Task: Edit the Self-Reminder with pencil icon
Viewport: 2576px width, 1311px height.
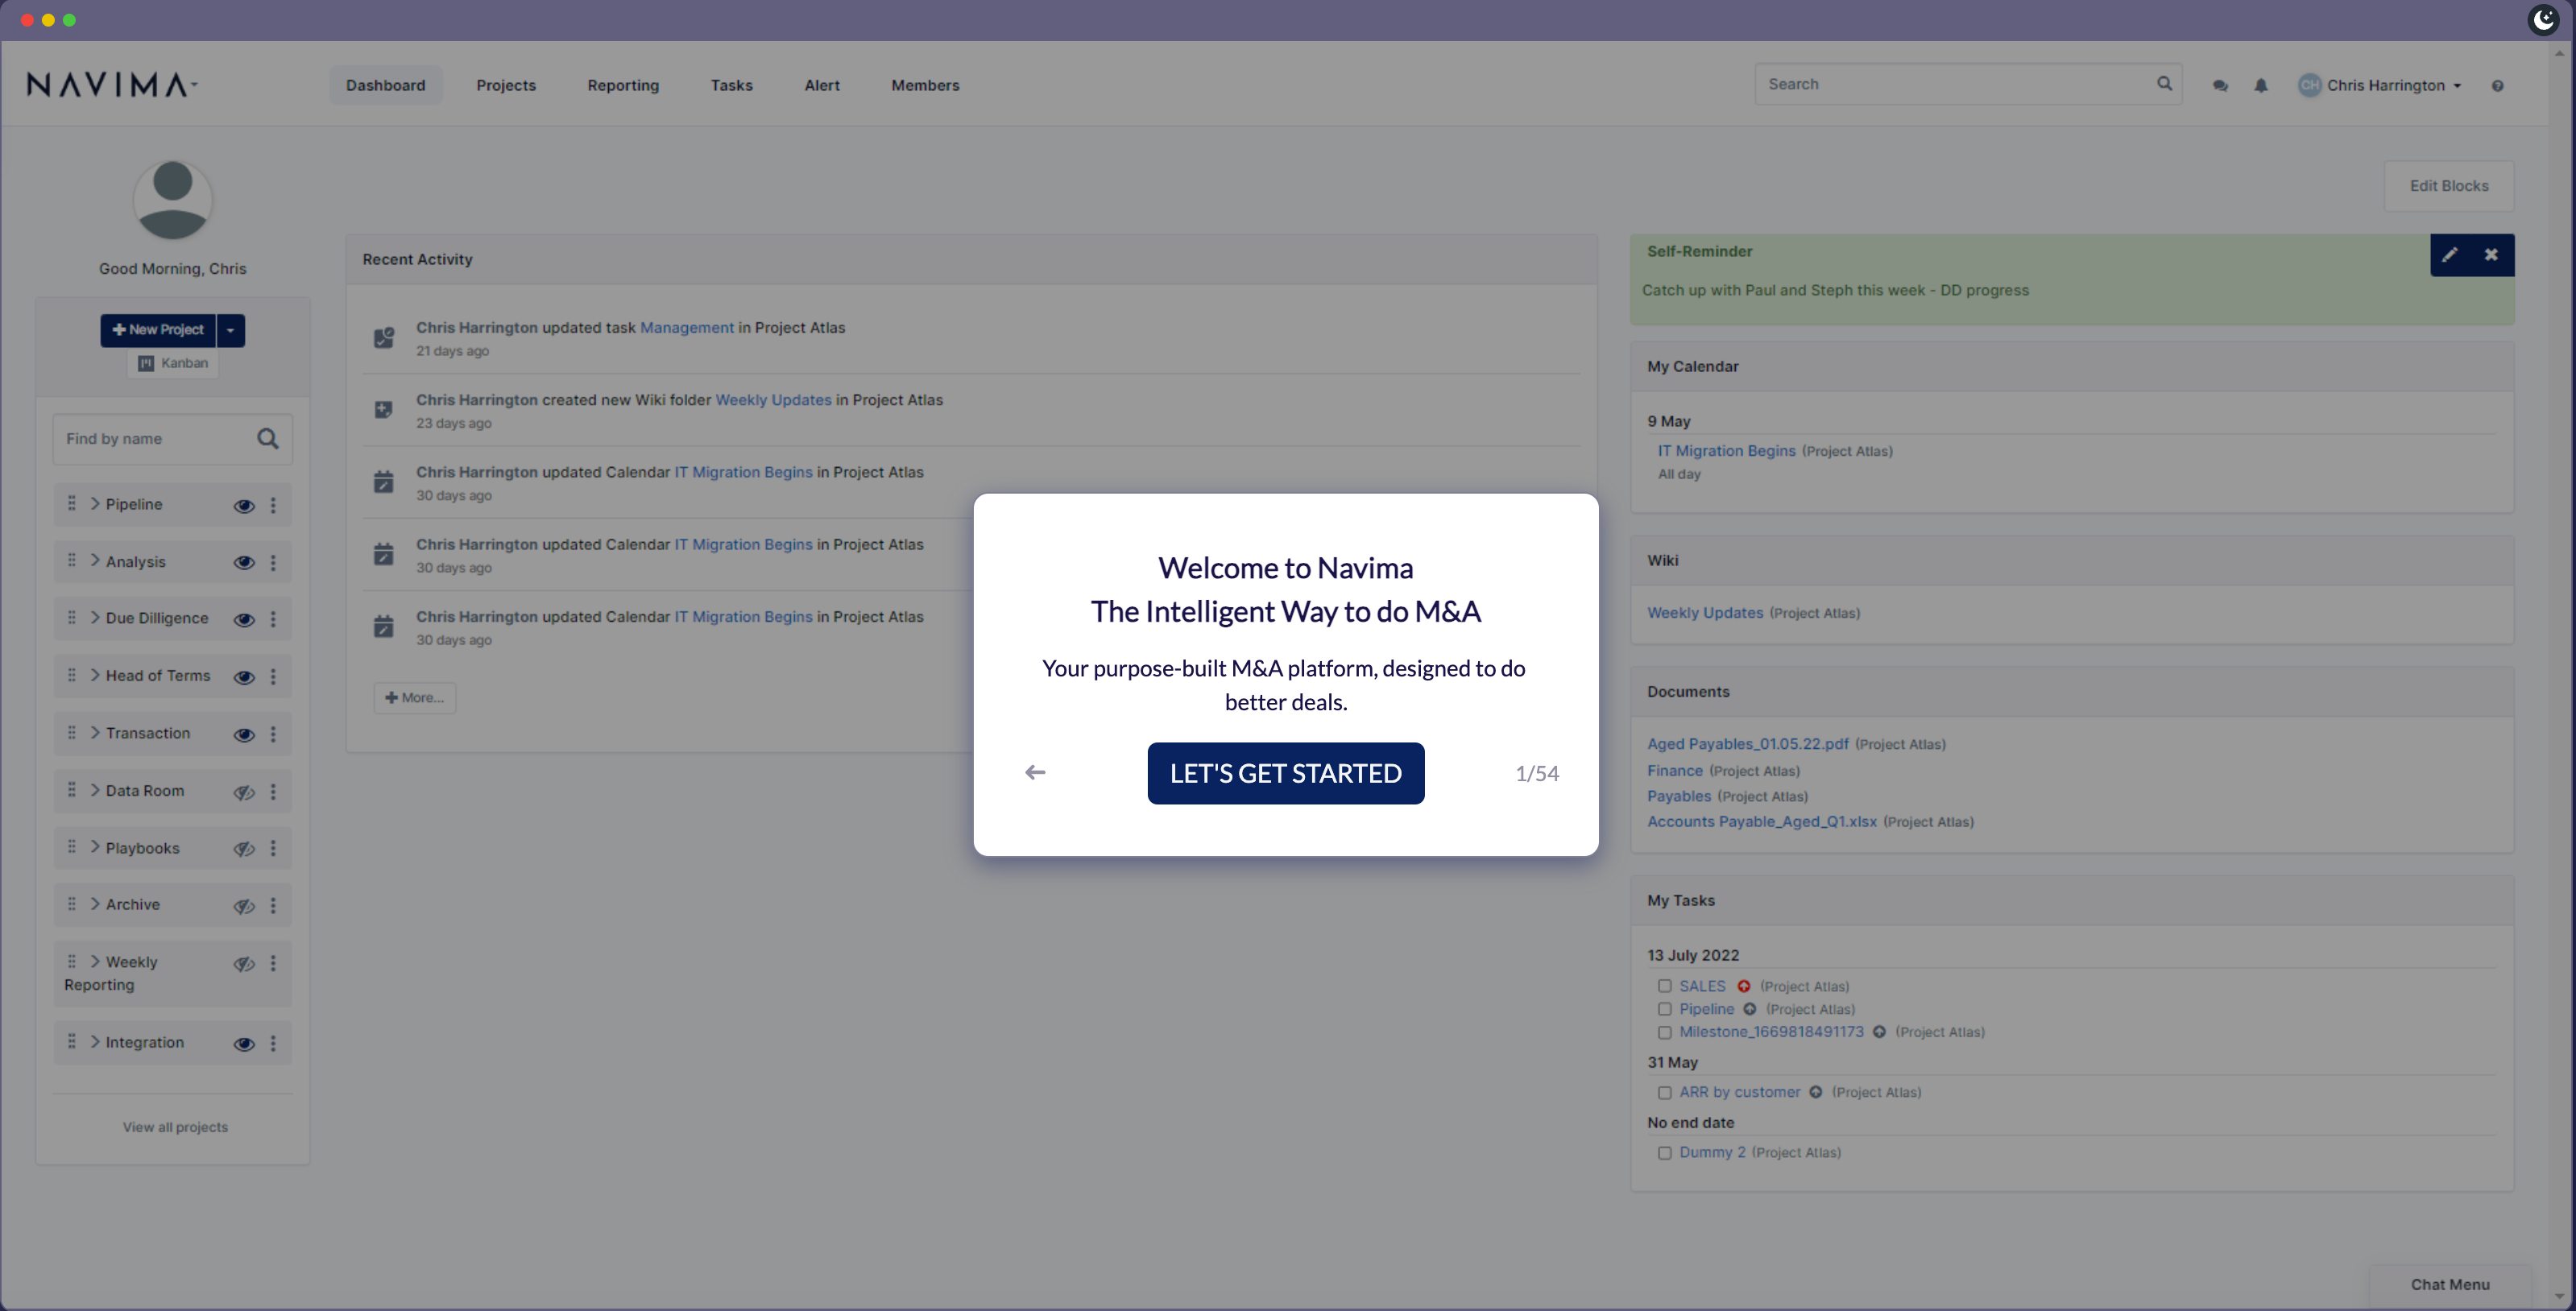Action: pos(2450,255)
